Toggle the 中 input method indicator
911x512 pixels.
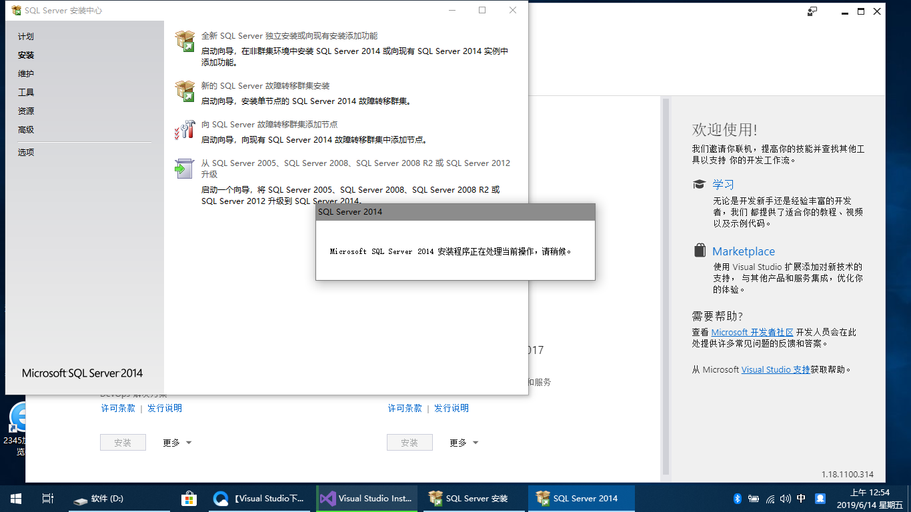click(801, 499)
